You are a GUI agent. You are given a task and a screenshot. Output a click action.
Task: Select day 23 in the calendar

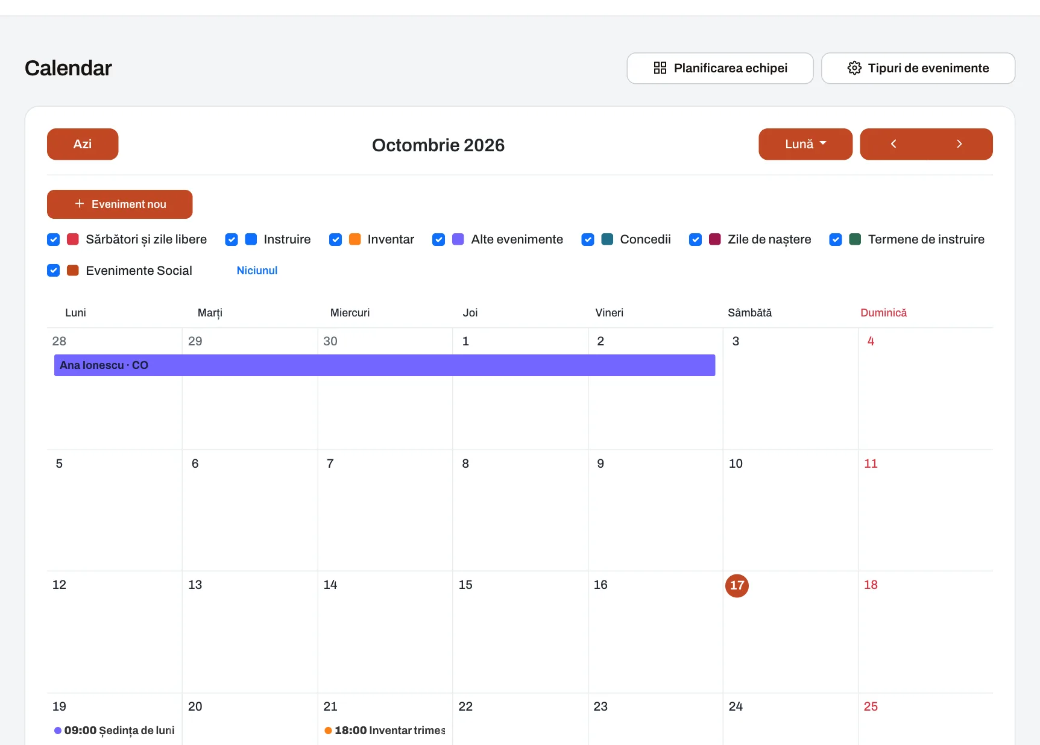click(x=600, y=706)
